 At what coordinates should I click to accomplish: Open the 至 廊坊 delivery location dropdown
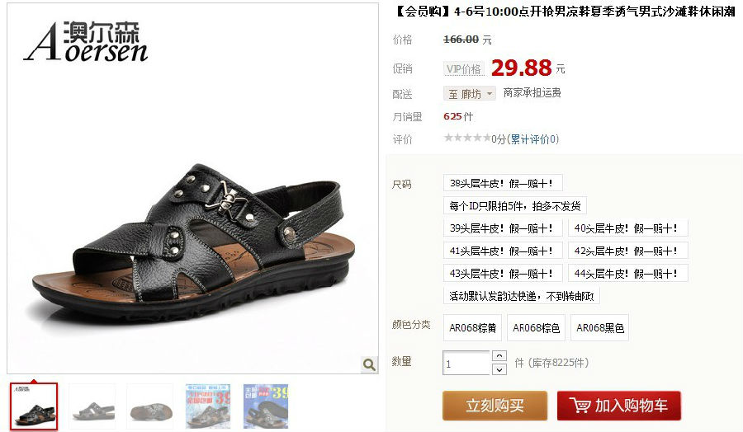pos(470,94)
